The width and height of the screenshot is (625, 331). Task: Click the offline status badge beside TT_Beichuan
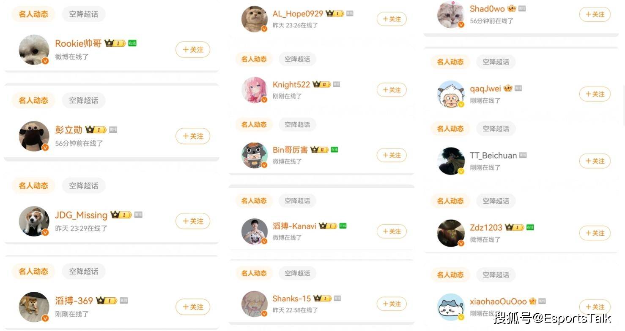(523, 155)
